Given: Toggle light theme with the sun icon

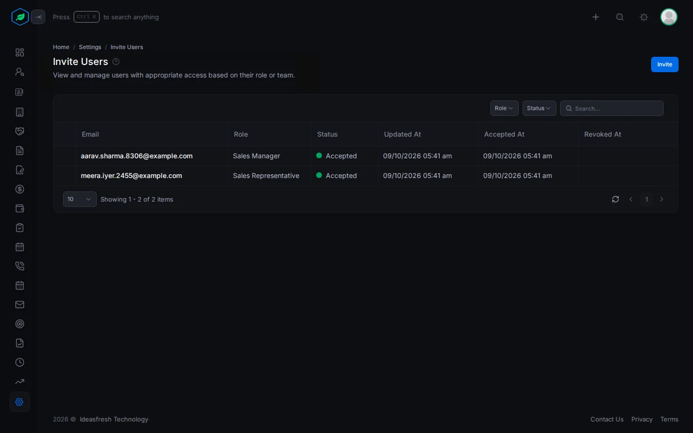Looking at the screenshot, I should tap(644, 17).
